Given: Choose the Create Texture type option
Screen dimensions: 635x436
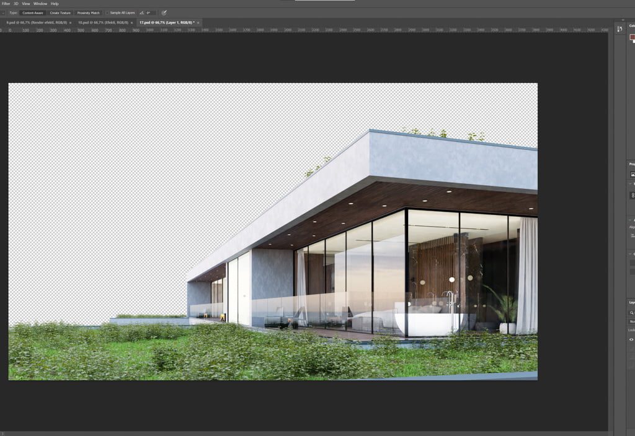Looking at the screenshot, I should [x=60, y=12].
